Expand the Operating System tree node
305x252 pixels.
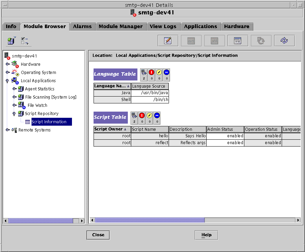8,72
